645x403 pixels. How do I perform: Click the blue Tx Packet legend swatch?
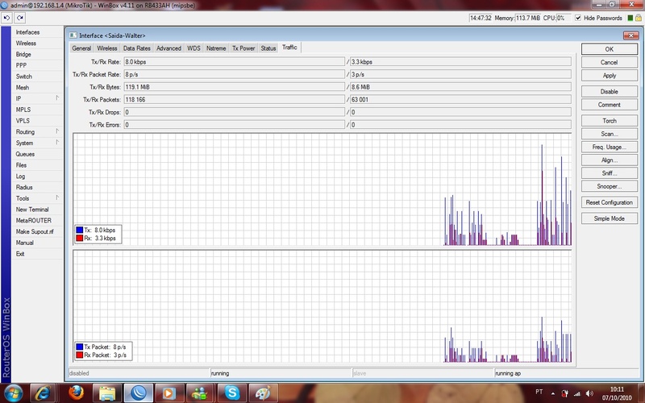pos(80,347)
